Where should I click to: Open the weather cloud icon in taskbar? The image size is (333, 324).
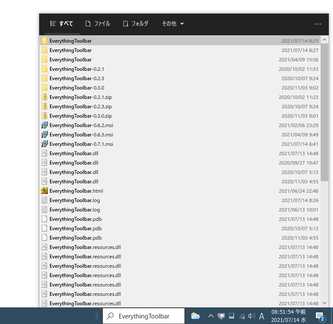point(195,316)
